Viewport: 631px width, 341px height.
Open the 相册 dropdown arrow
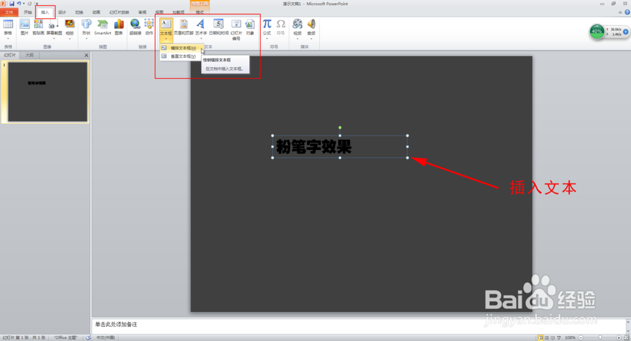click(69, 38)
